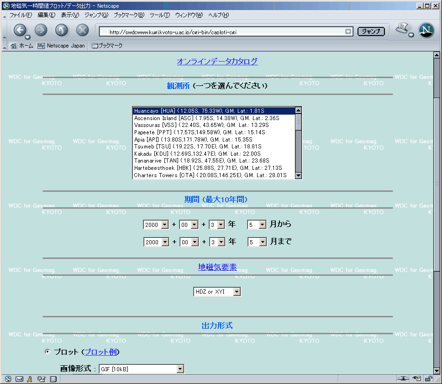Click the page vertical scrollbar thumb

click(437, 184)
